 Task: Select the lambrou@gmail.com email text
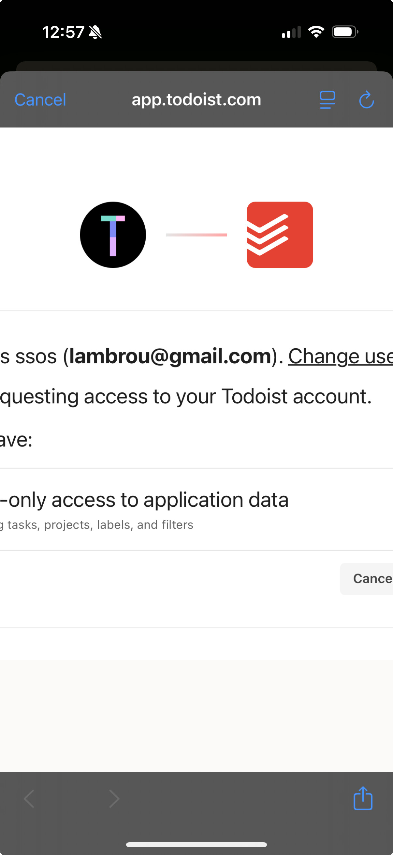[170, 356]
